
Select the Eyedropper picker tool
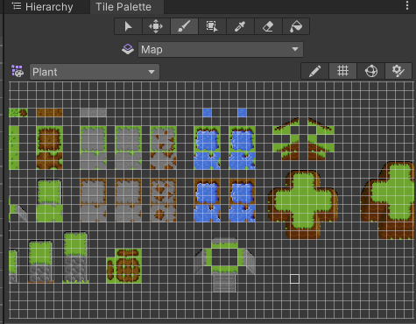(x=240, y=26)
